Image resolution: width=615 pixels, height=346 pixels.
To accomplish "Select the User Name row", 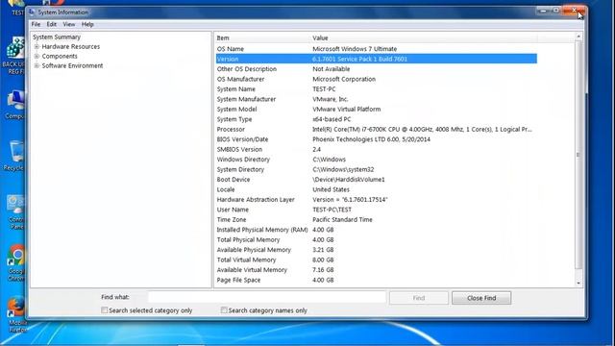I will (x=376, y=210).
